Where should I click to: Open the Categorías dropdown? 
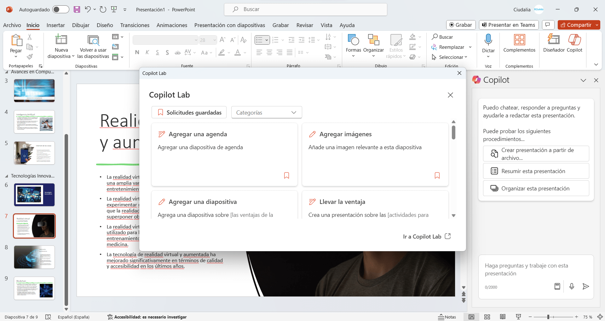(267, 112)
